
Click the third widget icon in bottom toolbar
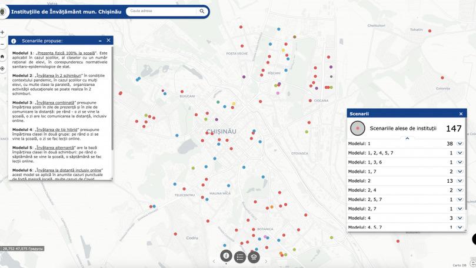tap(254, 256)
